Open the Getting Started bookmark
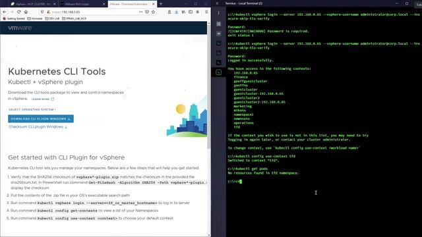 point(13,18)
